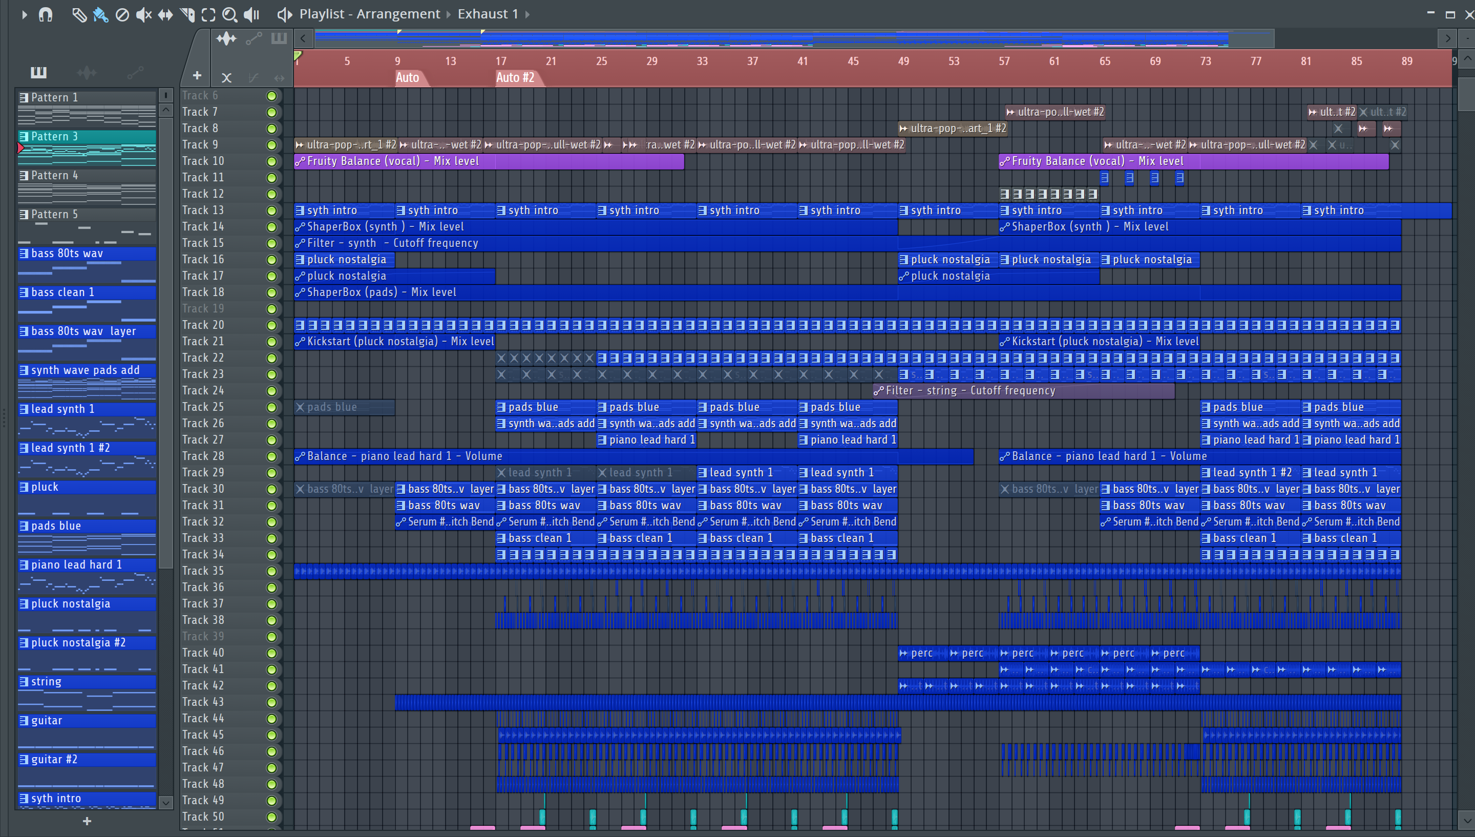The image size is (1475, 837).
Task: Open pads blue picker menu icon
Action: (24, 526)
